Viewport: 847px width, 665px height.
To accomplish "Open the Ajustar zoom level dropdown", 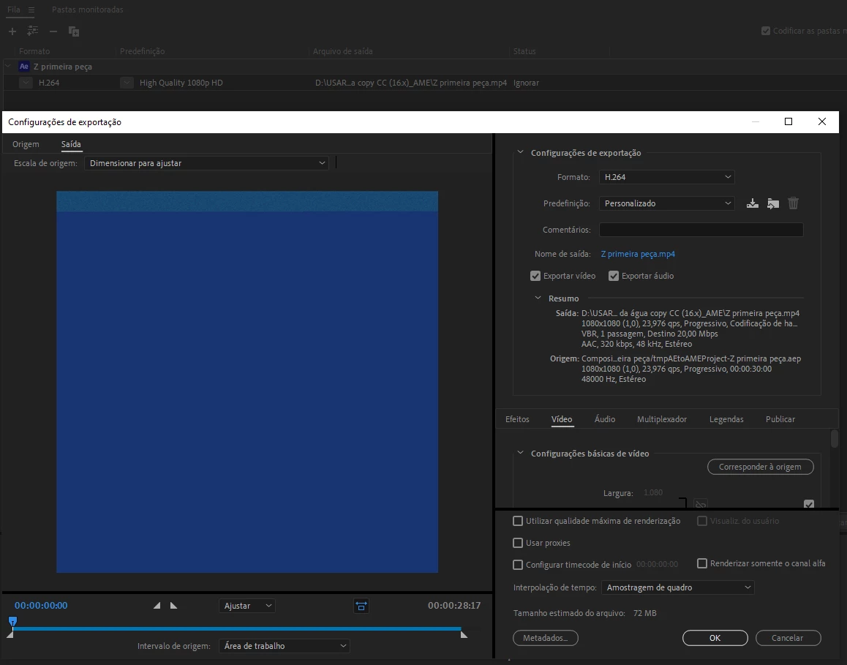I will [x=247, y=606].
